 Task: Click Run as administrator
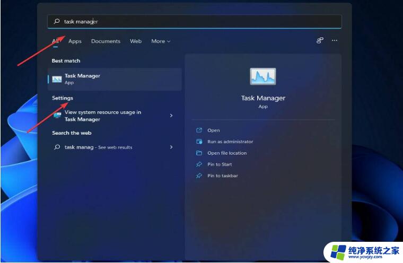230,142
